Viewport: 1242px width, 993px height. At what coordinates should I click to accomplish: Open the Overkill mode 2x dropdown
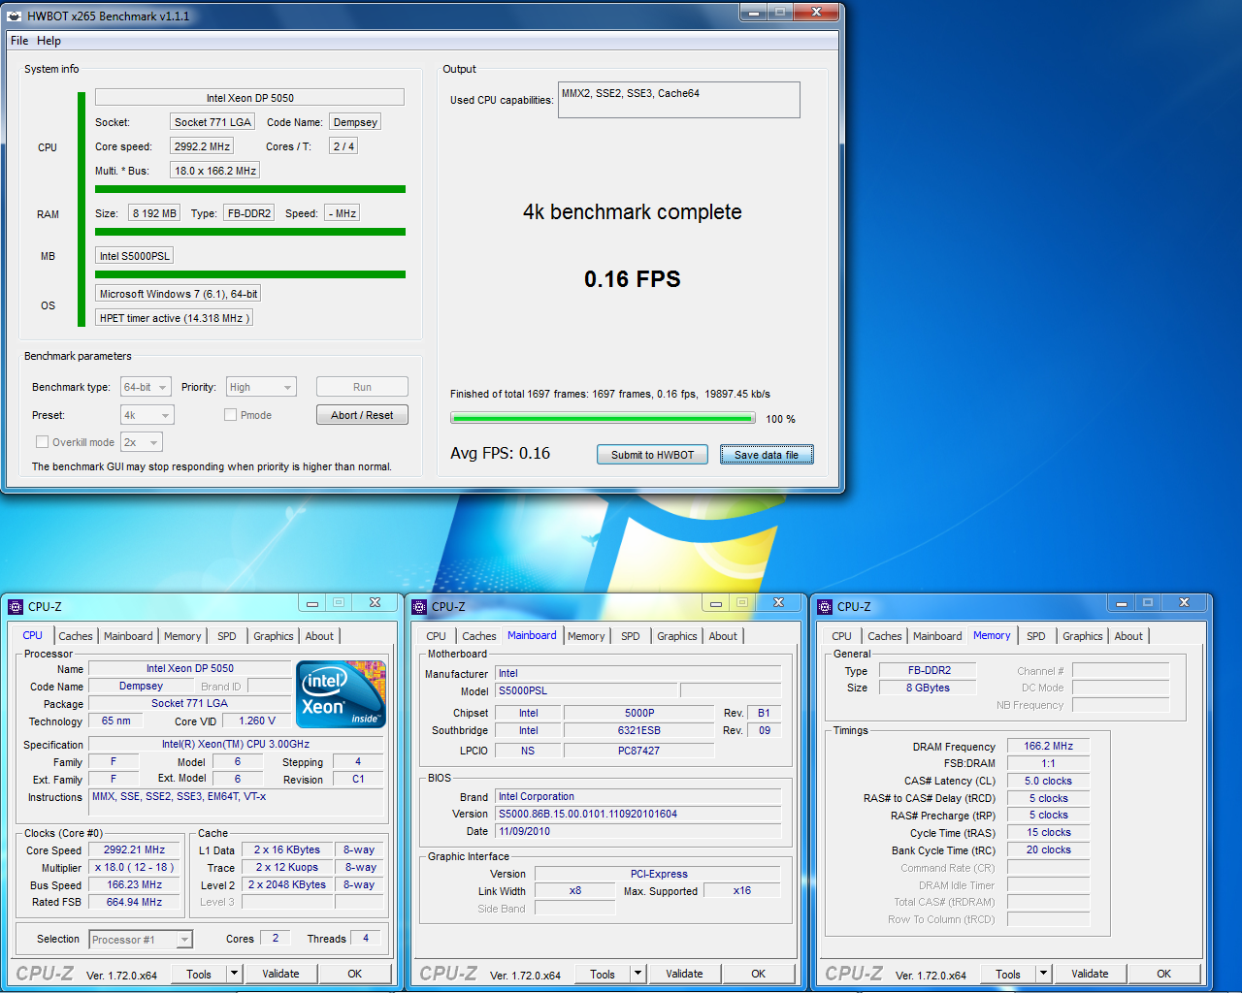(142, 442)
